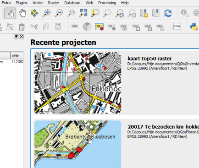Viewport: 199px width, 168px height.
Task: Zoom to native 1:1 resolution
Action: [x=71, y=13]
